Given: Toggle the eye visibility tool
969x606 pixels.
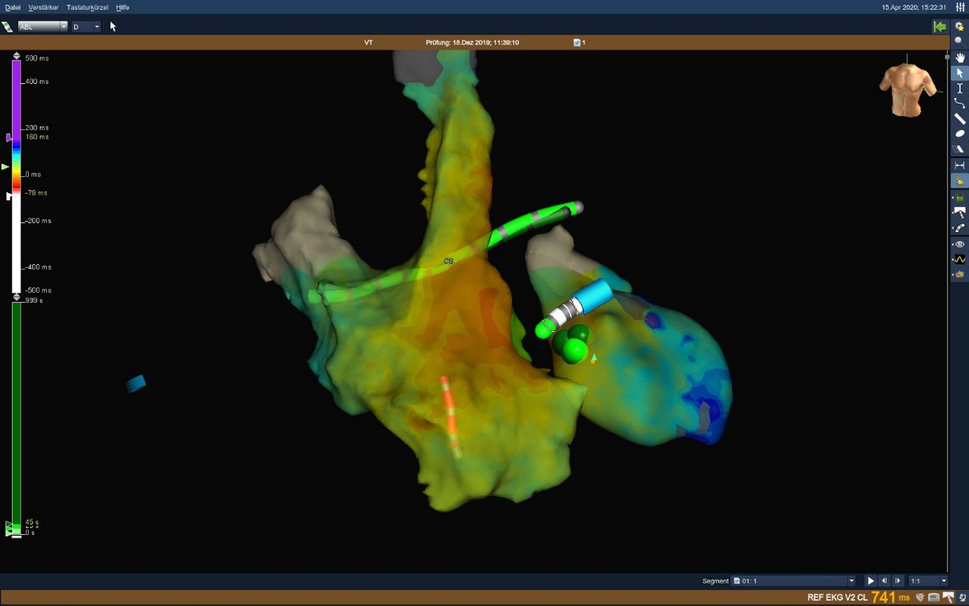Looking at the screenshot, I should 958,244.
